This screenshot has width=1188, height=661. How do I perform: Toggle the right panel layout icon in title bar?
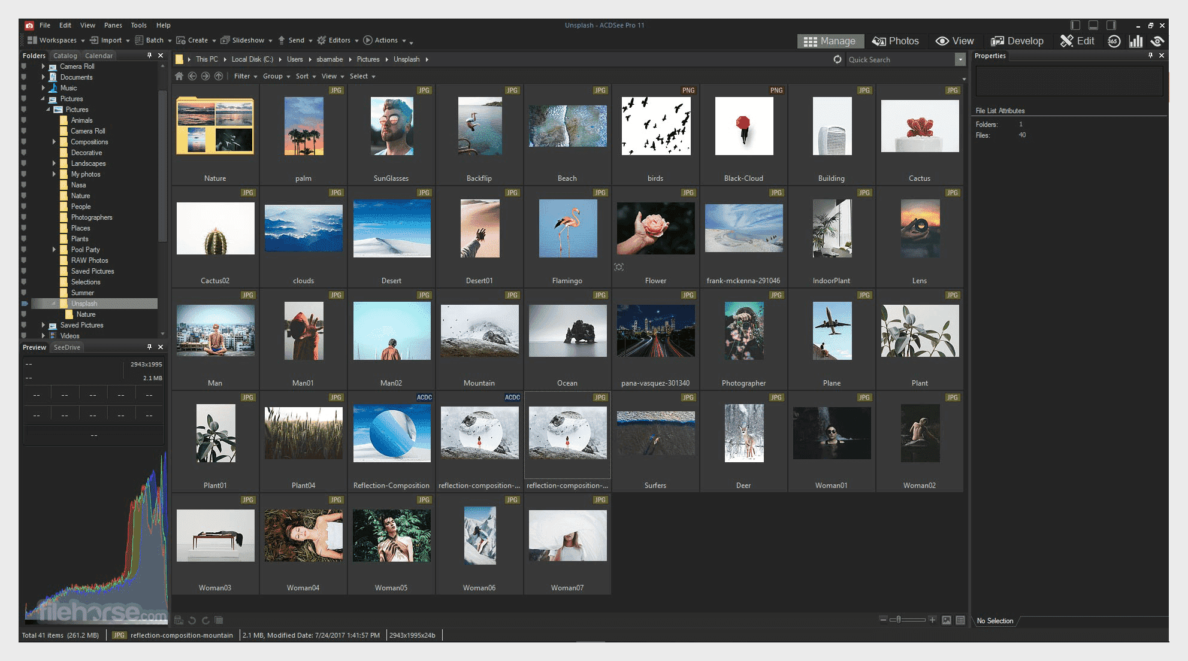point(1111,25)
